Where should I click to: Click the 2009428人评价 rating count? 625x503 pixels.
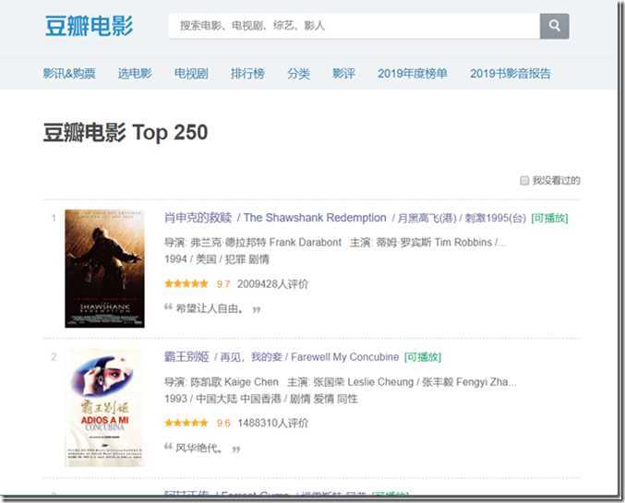272,284
